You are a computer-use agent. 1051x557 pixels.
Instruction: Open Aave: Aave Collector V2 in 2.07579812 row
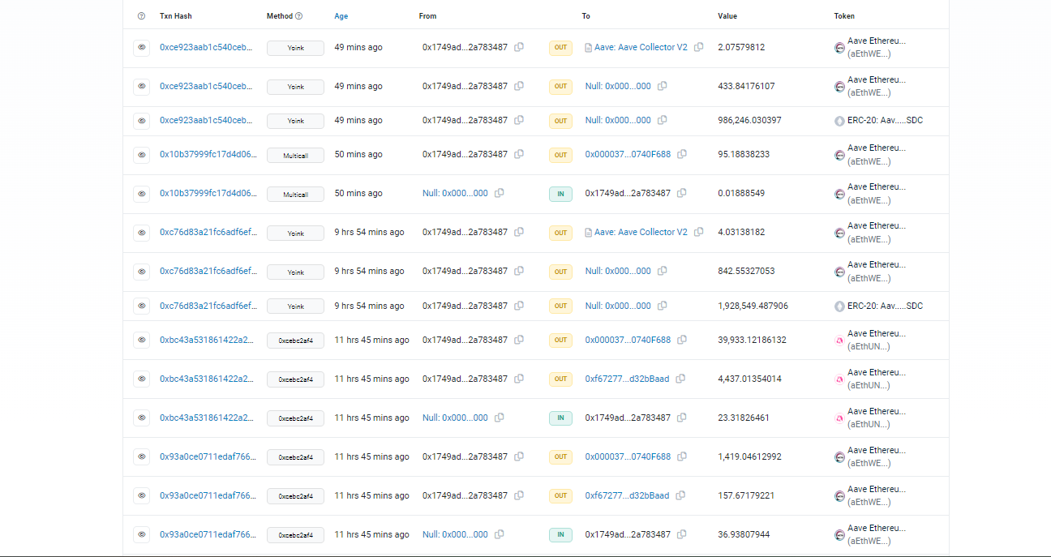(641, 47)
